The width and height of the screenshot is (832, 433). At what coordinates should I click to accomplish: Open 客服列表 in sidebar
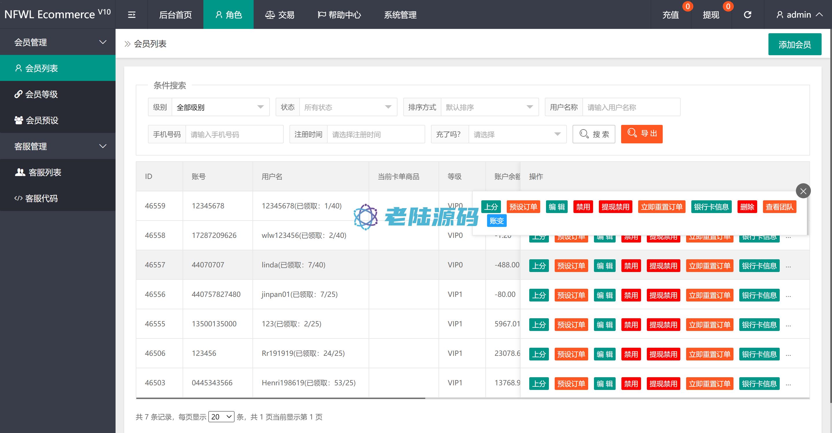(38, 172)
